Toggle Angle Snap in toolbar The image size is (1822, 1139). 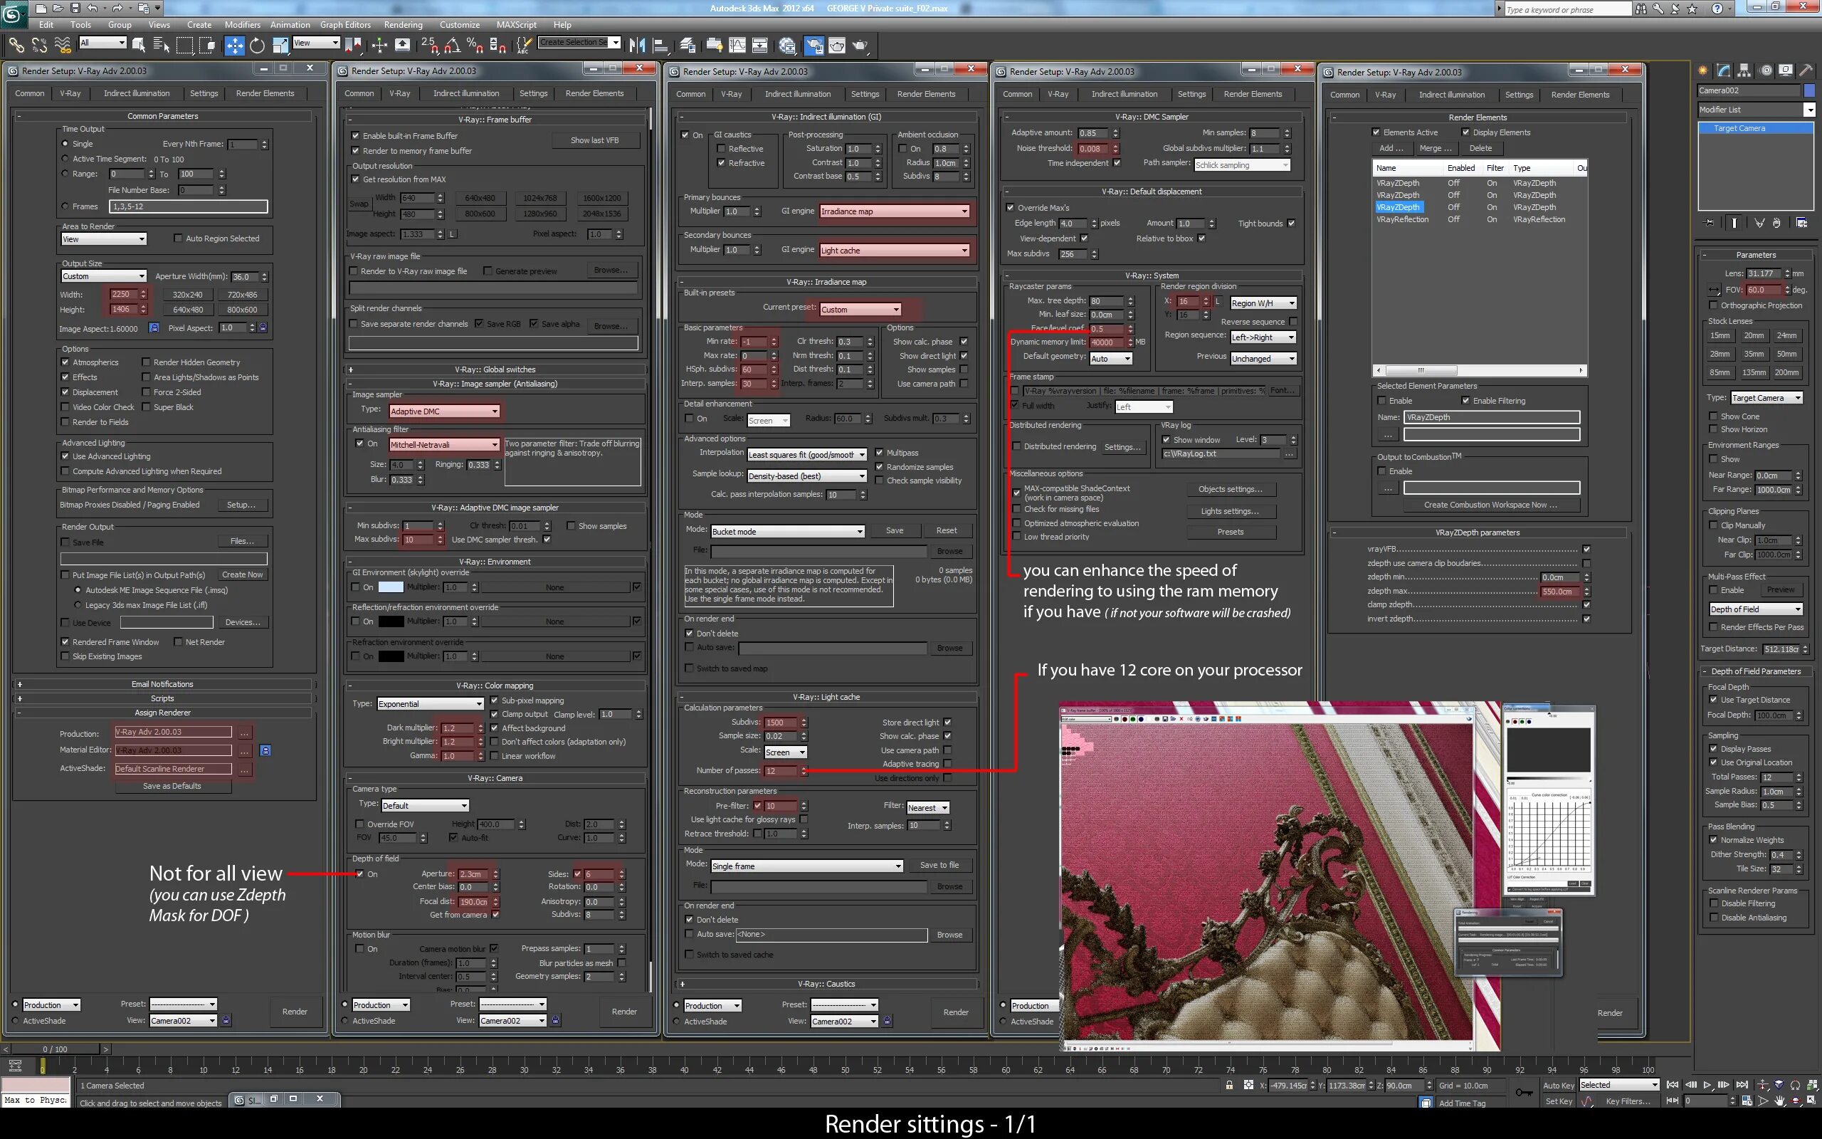coord(452,46)
